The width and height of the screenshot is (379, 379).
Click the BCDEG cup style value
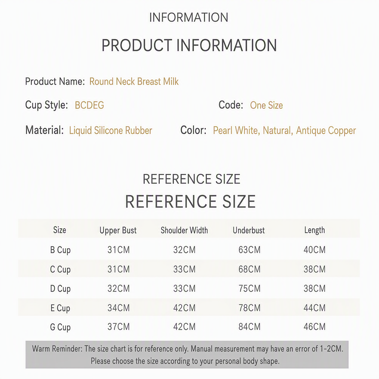[90, 105]
